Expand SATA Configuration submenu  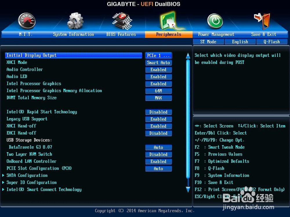tap(27, 175)
